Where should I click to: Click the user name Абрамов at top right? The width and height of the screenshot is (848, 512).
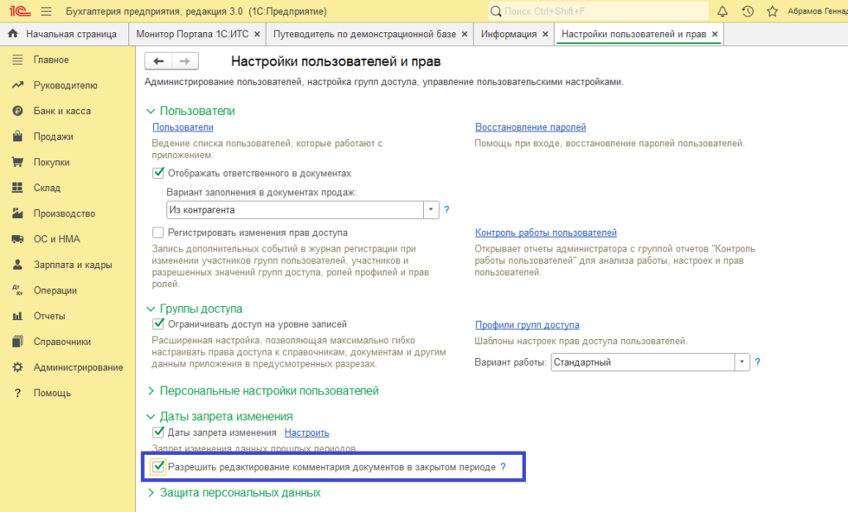[x=817, y=12]
